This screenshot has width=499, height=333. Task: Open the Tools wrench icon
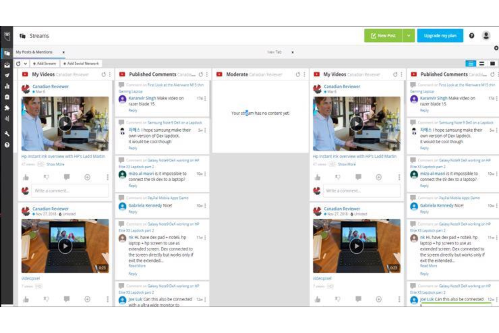7,134
